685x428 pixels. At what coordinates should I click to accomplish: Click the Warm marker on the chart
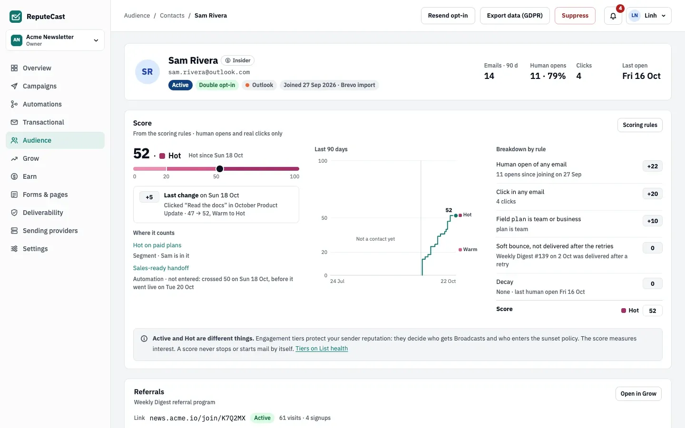click(x=460, y=250)
